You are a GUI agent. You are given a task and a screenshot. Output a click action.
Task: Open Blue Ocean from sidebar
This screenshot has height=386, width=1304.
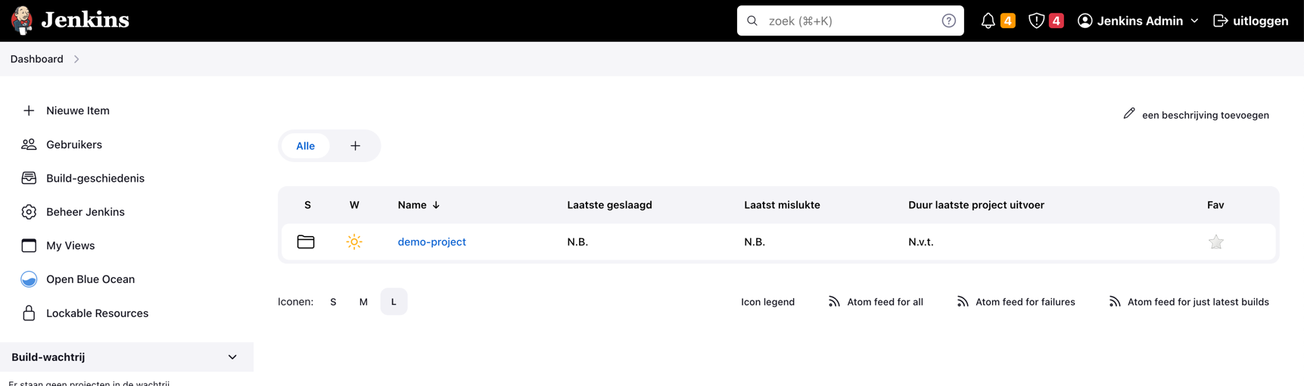pos(91,279)
